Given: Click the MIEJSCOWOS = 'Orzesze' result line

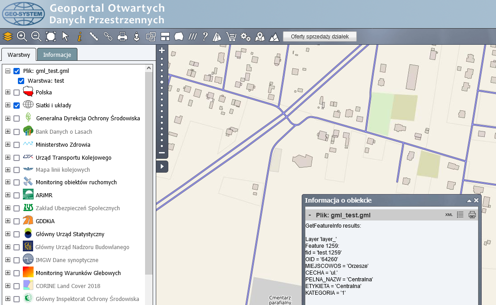Looking at the screenshot, I should click(337, 266).
